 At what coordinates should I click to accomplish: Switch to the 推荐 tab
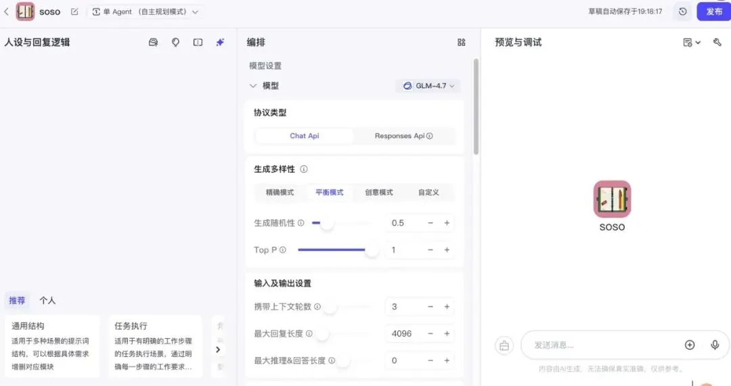click(17, 301)
